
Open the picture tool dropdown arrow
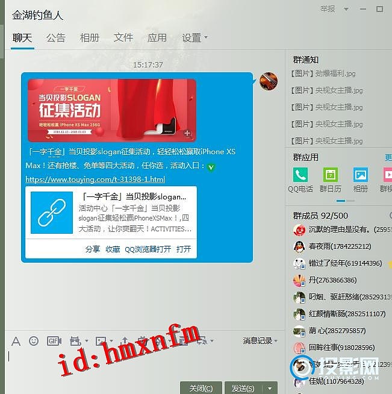111,341
